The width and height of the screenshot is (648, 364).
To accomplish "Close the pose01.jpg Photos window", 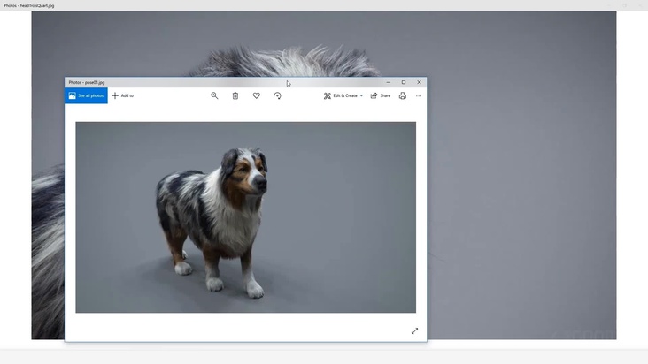I will click(x=419, y=82).
